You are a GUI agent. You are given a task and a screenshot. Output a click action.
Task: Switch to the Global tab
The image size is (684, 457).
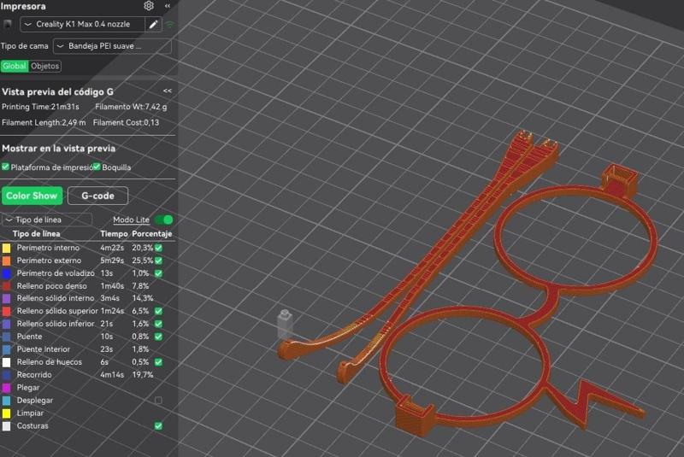coord(15,66)
